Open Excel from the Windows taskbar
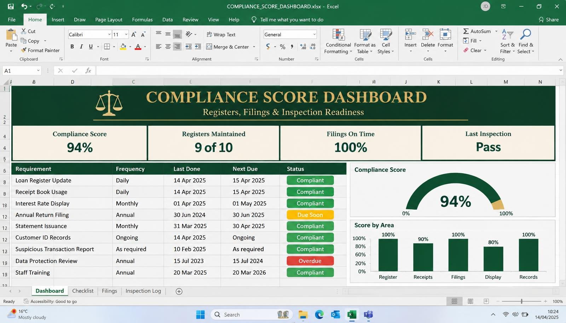 click(x=352, y=314)
